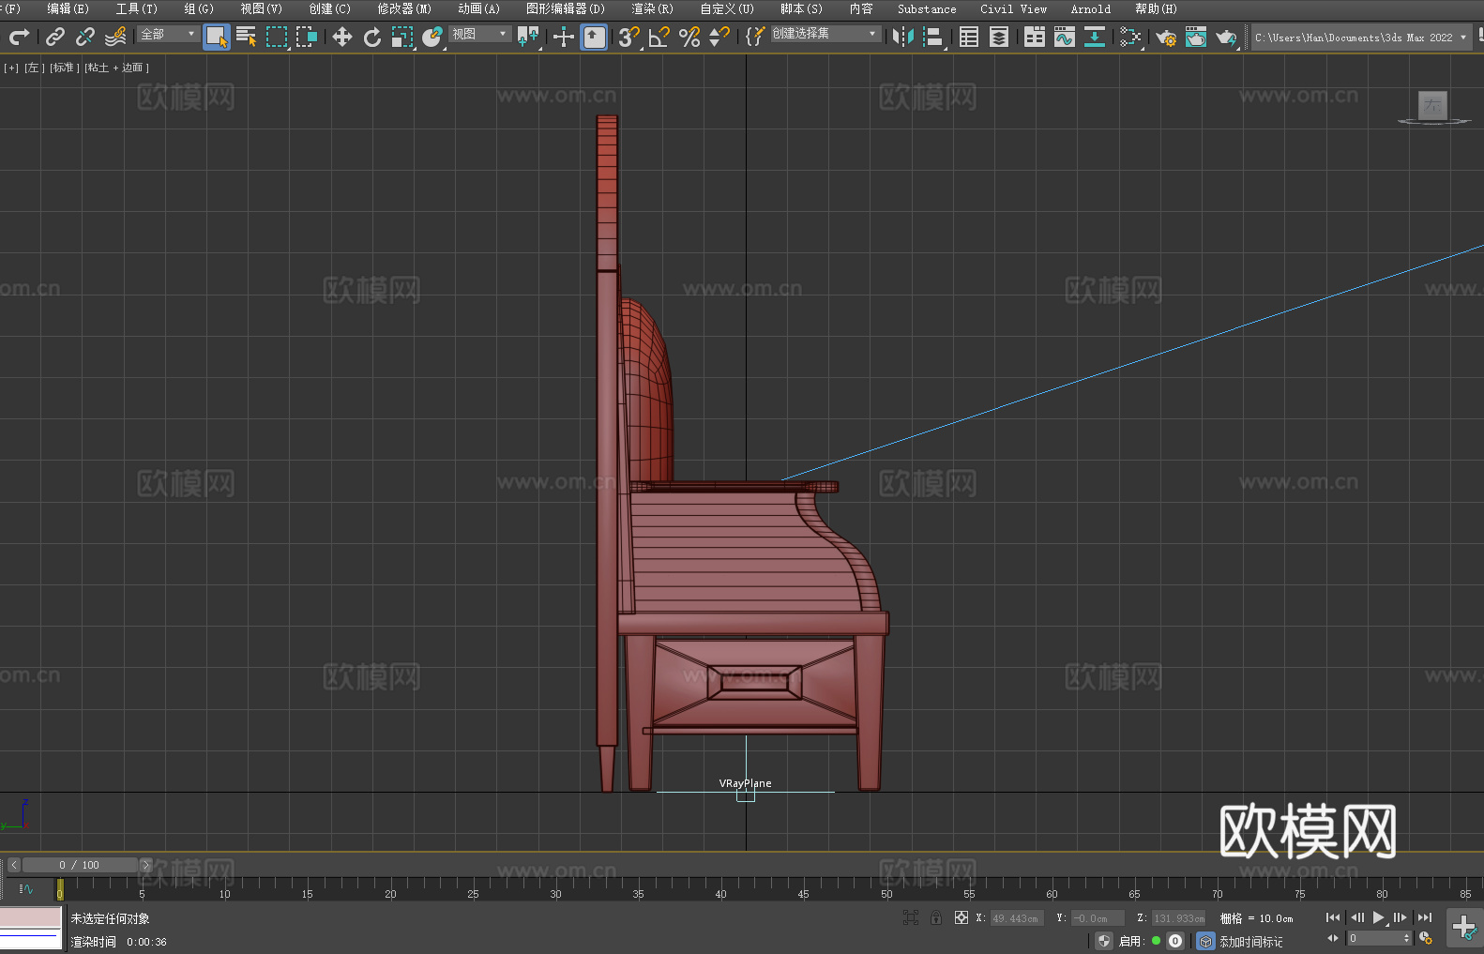
Task: Open the Civil View menu
Action: [x=1013, y=8]
